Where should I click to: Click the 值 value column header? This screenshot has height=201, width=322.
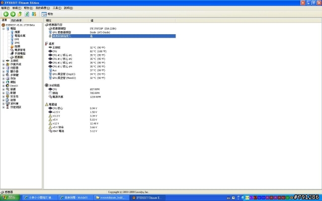(x=132, y=20)
